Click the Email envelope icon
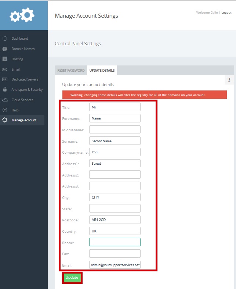The image size is (236, 289). [5, 69]
